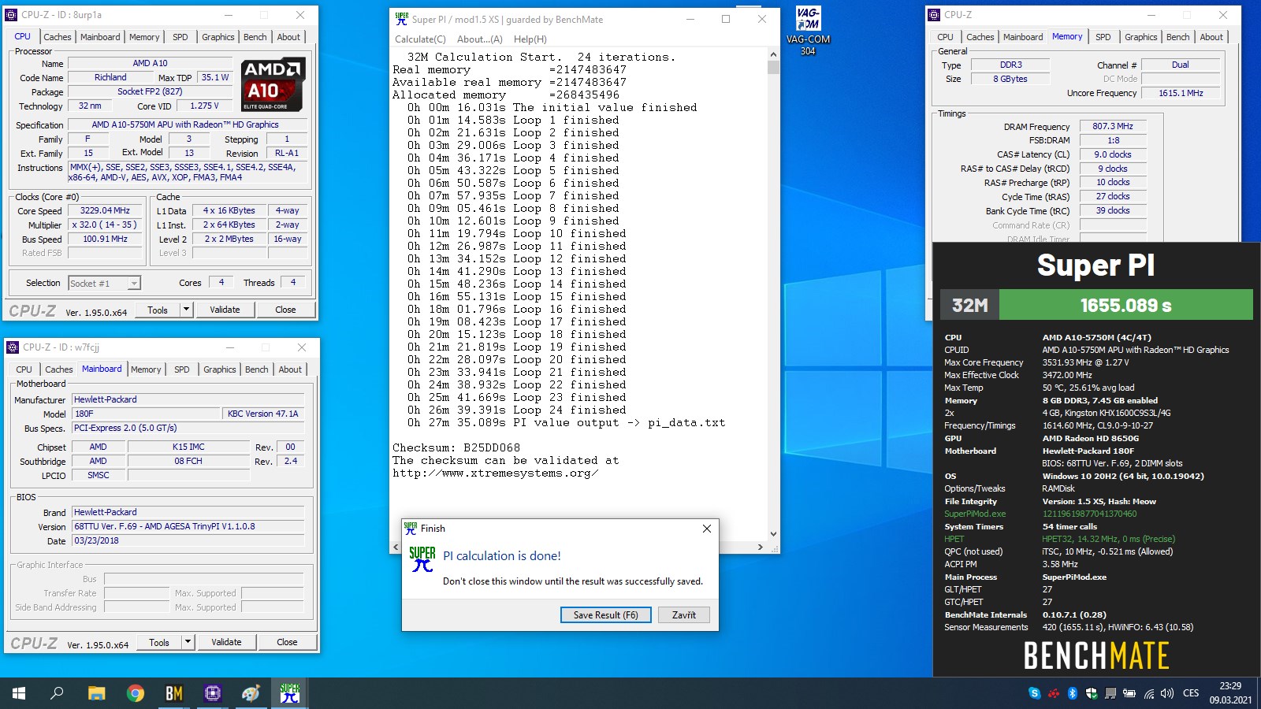Click CPU-Z 8urp1a window title icon
This screenshot has height=709, width=1261.
point(12,14)
